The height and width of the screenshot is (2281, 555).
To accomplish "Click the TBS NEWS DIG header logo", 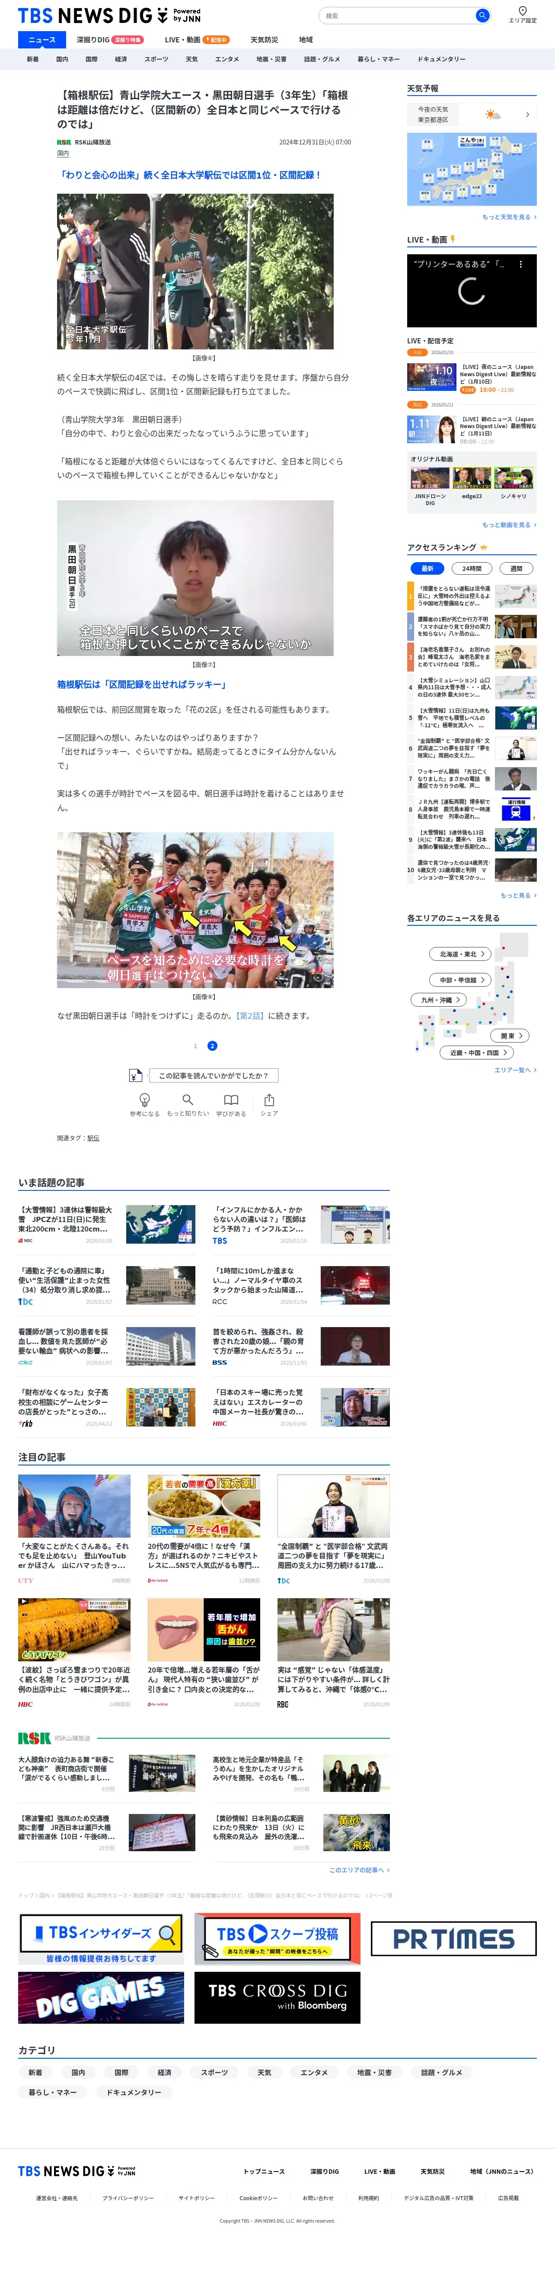I will pyautogui.click(x=109, y=15).
